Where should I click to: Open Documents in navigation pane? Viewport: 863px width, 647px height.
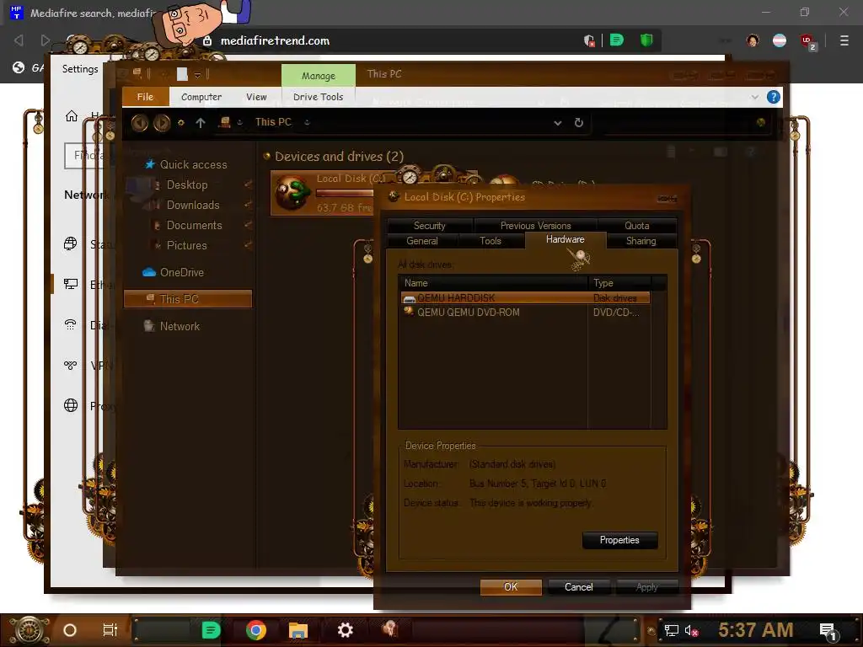(194, 225)
